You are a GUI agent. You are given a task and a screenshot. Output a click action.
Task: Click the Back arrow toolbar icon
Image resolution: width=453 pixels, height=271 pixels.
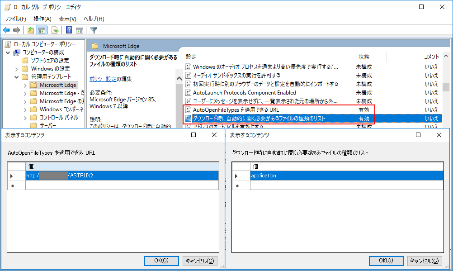6,30
